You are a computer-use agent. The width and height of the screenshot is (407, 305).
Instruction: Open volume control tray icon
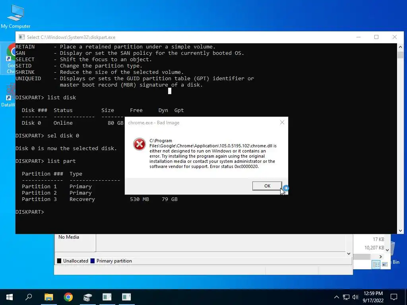[x=355, y=297]
